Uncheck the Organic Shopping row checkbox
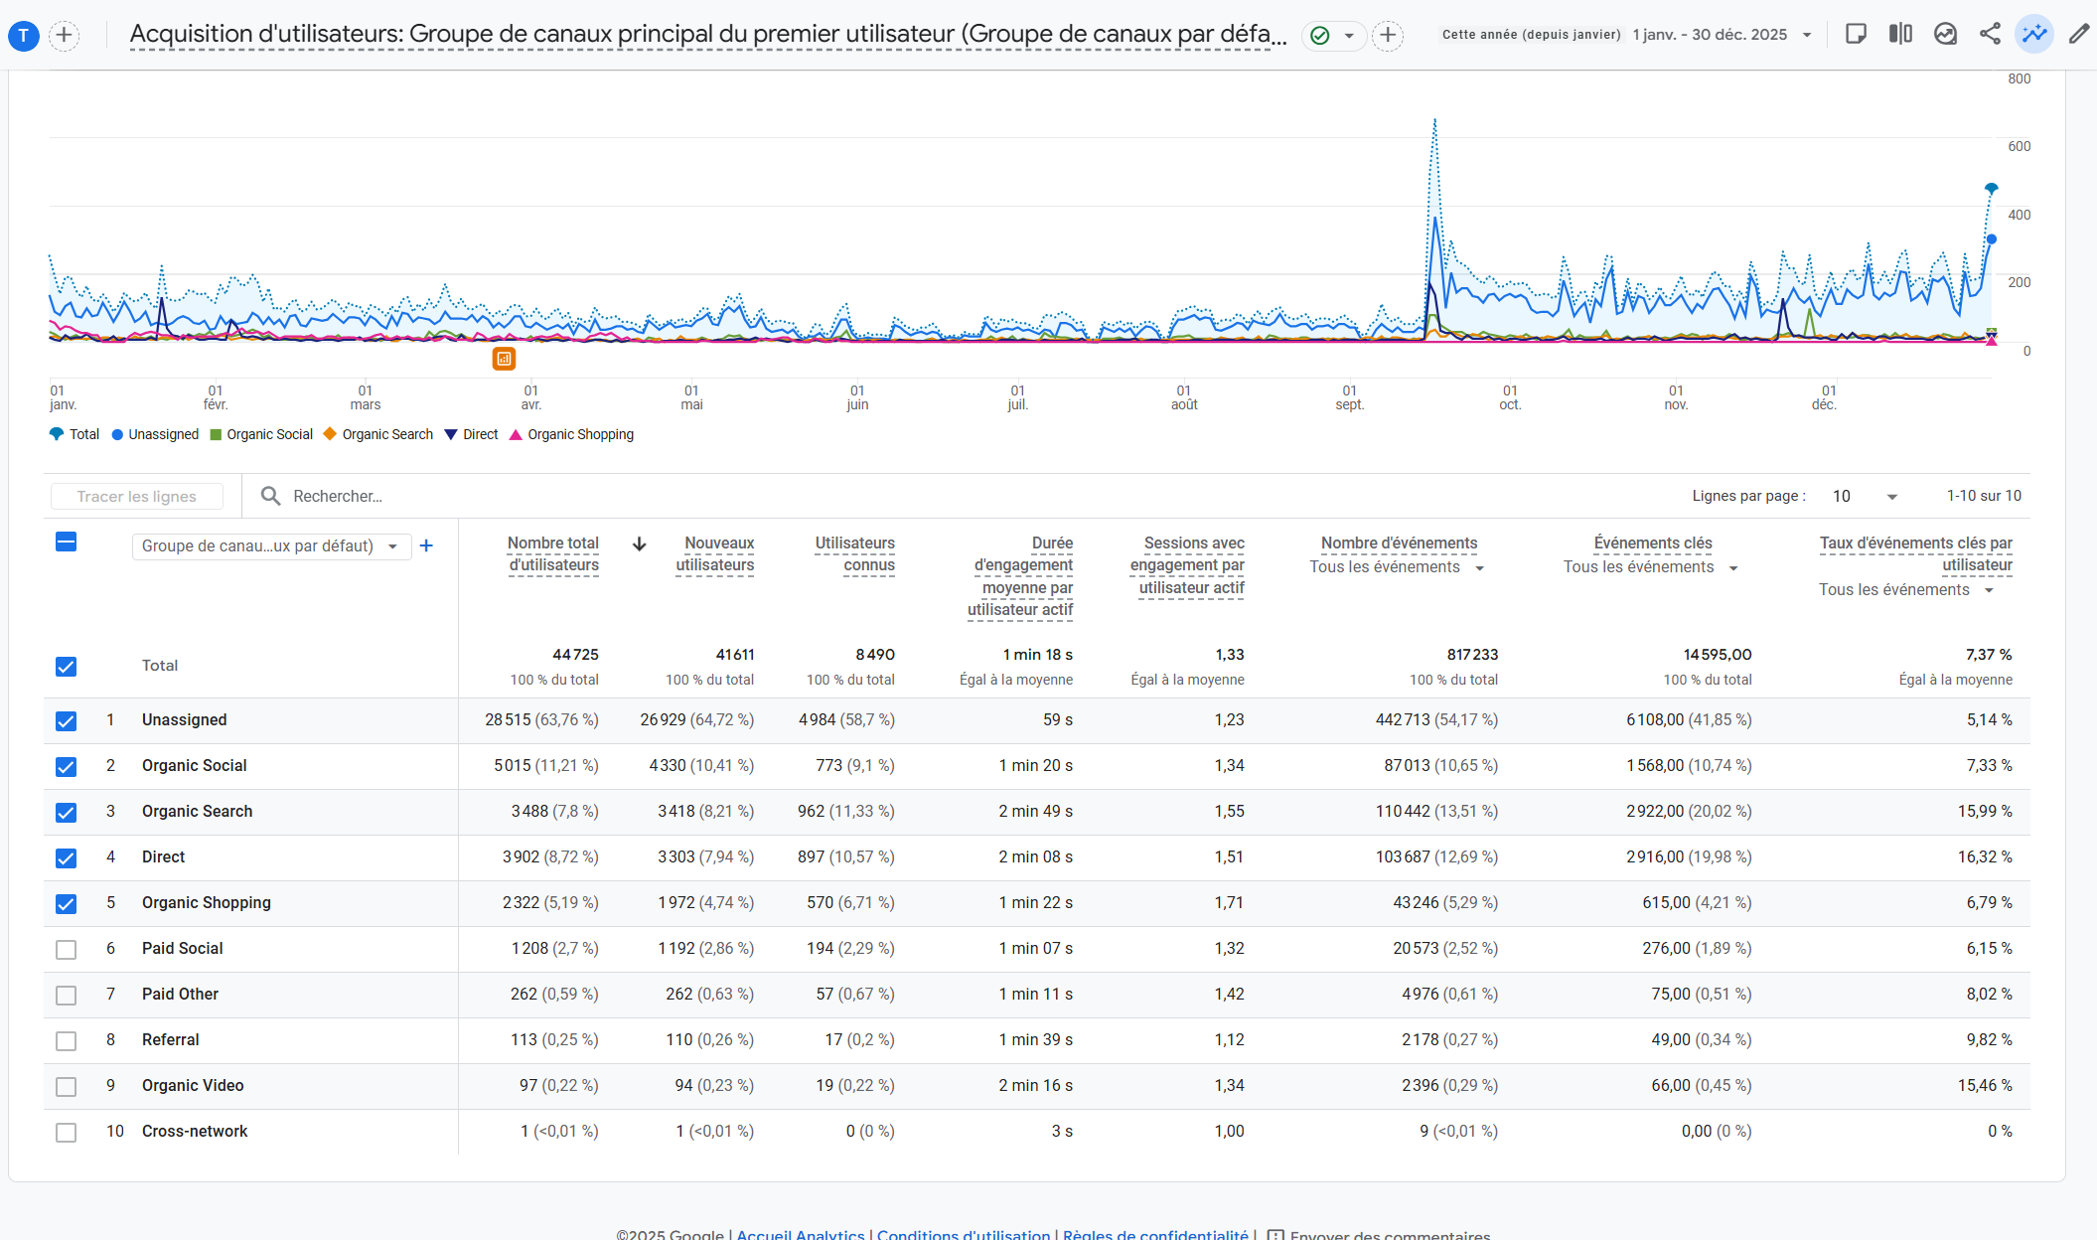Viewport: 2097px width, 1240px height. pos(66,904)
